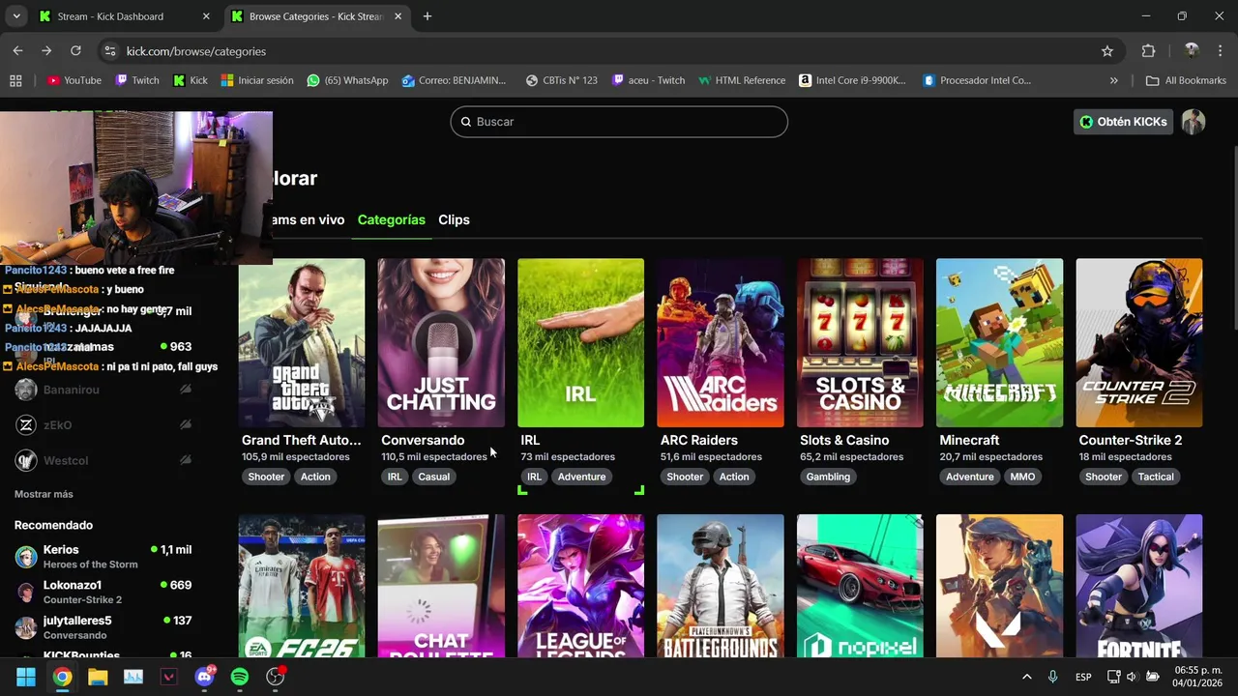Open new browser tab with plus button
This screenshot has width=1238, height=696.
click(427, 16)
